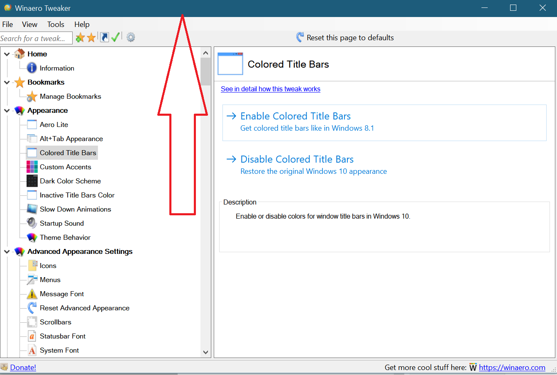557x375 pixels.
Task: Add bookmark with star-plus toolbar icon
Action: (x=80, y=38)
